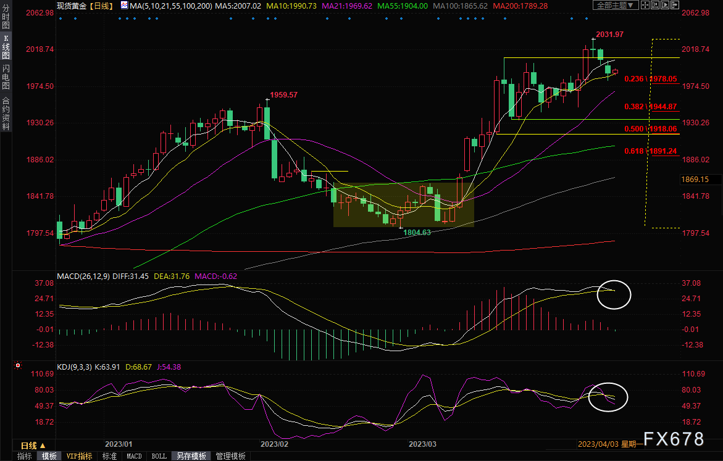Switch to the 闪电图 view
This screenshot has height=461, width=723.
click(6, 77)
